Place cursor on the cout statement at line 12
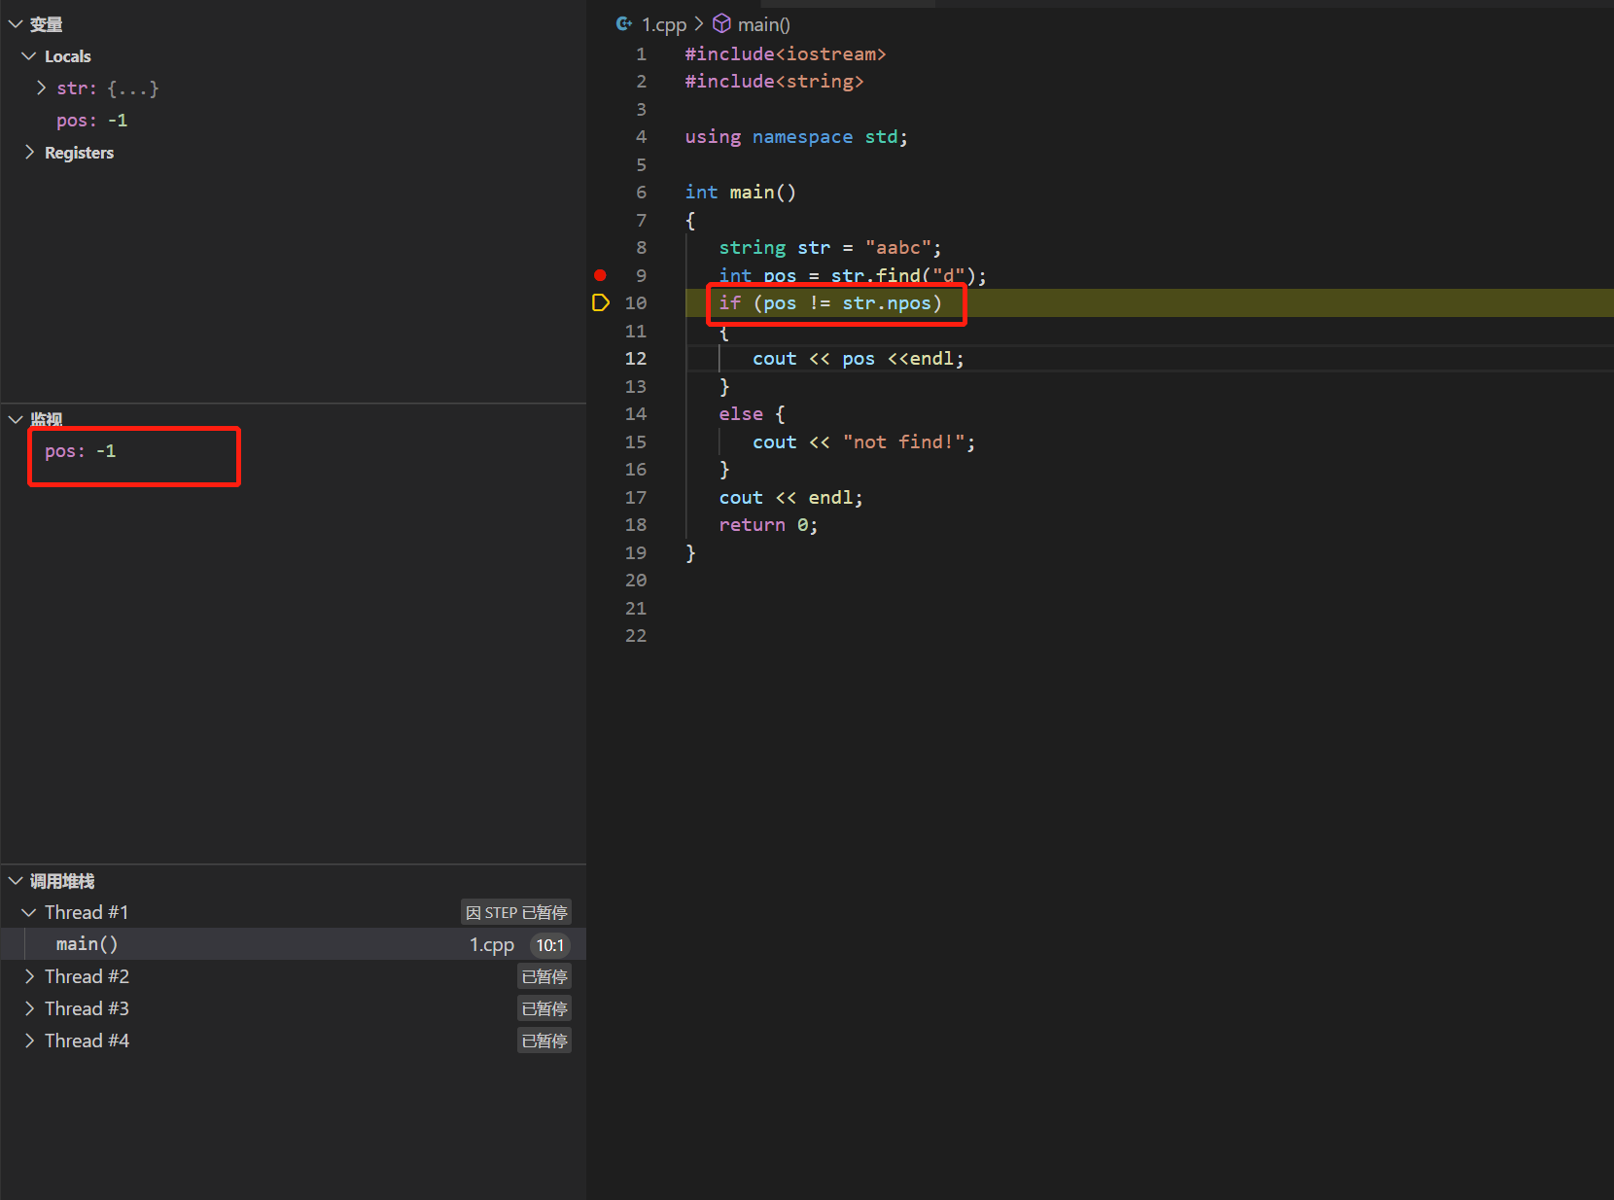 tap(856, 358)
